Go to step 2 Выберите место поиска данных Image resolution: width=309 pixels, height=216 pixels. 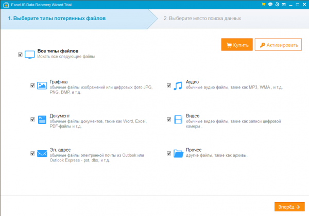tap(202, 19)
